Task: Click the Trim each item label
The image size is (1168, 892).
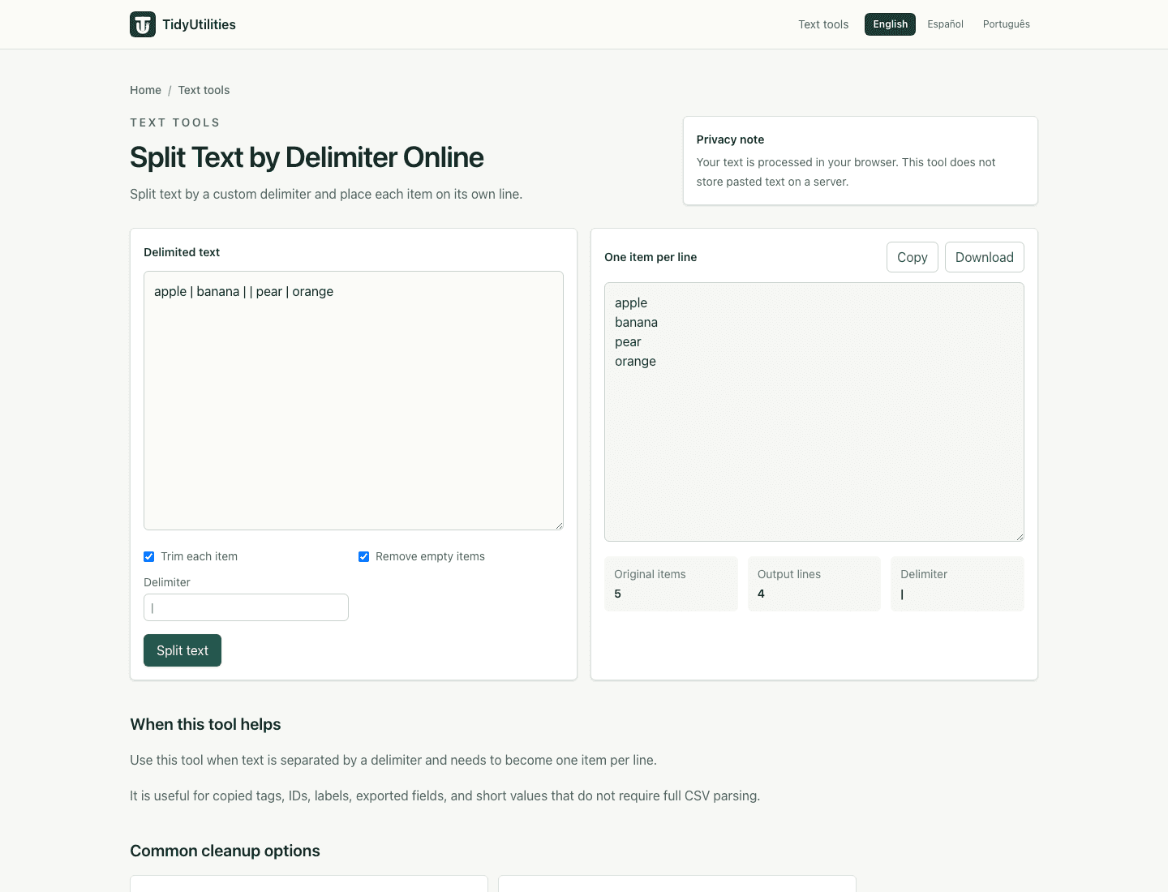Action: point(199,556)
